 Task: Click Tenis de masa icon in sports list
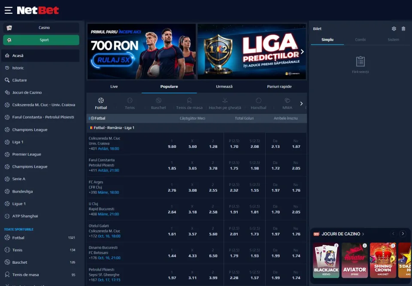pos(7,274)
